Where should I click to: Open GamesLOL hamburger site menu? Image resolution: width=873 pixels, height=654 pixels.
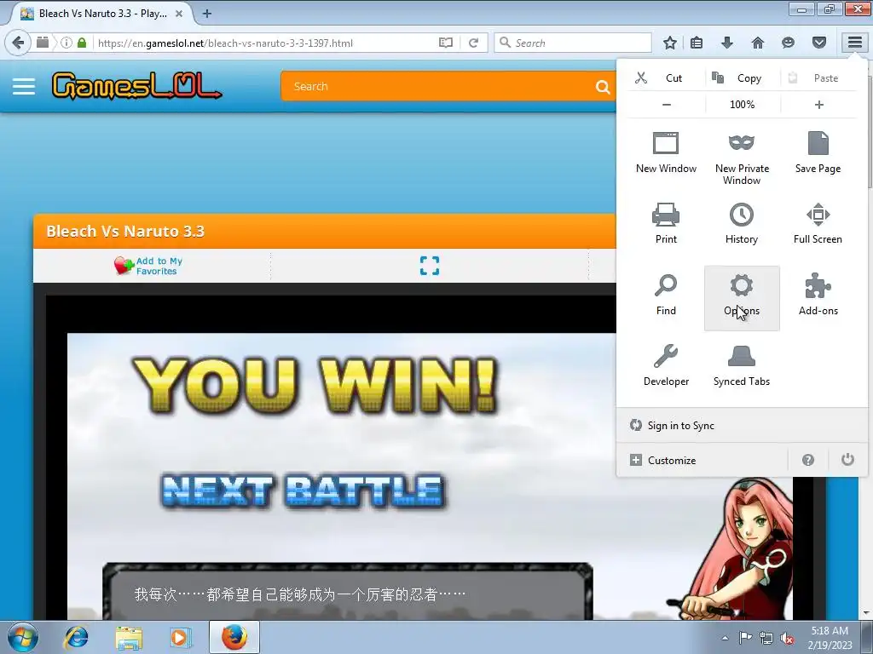(x=24, y=86)
